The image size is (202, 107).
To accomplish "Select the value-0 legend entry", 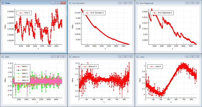I will coord(155,67).
